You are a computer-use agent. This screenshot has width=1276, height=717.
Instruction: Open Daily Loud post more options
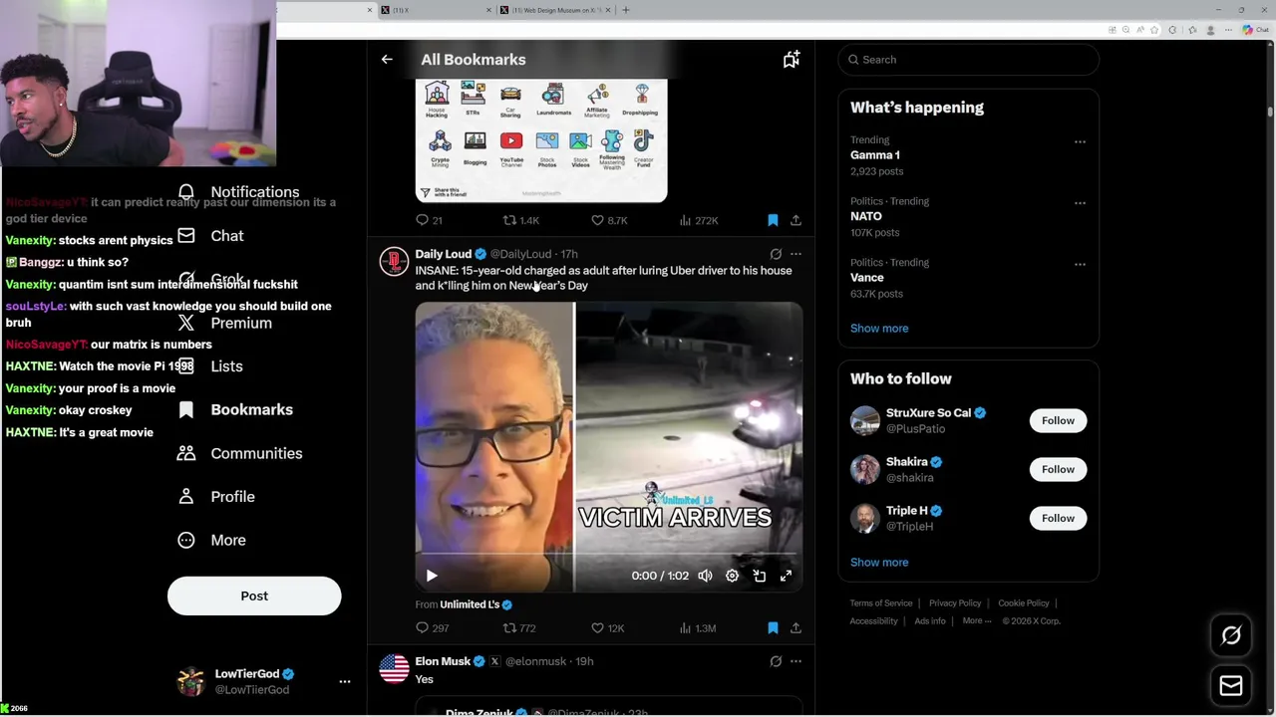(796, 254)
